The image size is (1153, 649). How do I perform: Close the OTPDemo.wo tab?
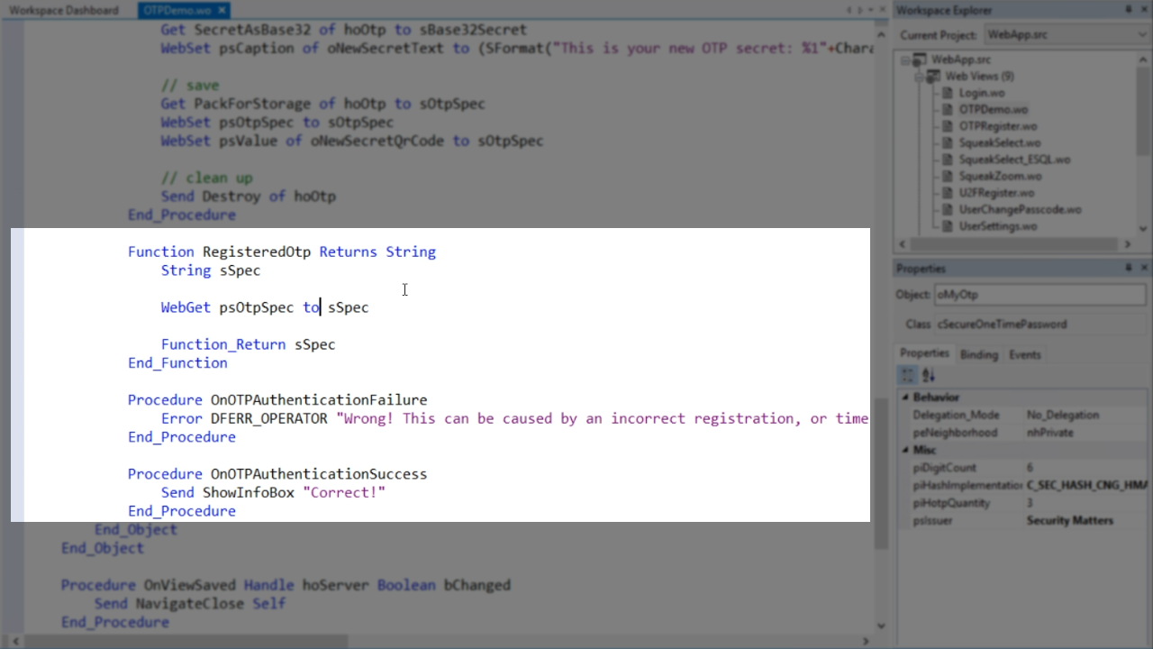pyautogui.click(x=222, y=11)
